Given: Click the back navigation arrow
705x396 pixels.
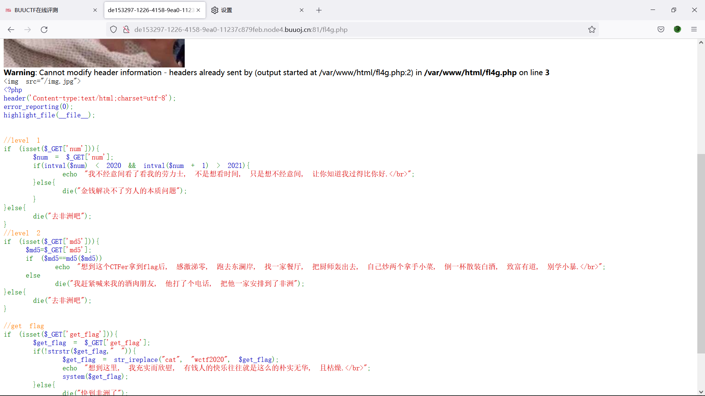Looking at the screenshot, I should (x=11, y=30).
